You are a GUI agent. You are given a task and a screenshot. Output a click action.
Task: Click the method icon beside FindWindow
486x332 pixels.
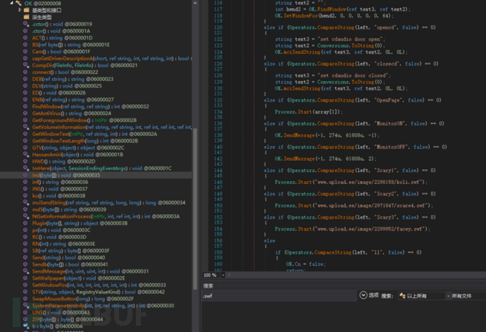[x=27, y=106]
